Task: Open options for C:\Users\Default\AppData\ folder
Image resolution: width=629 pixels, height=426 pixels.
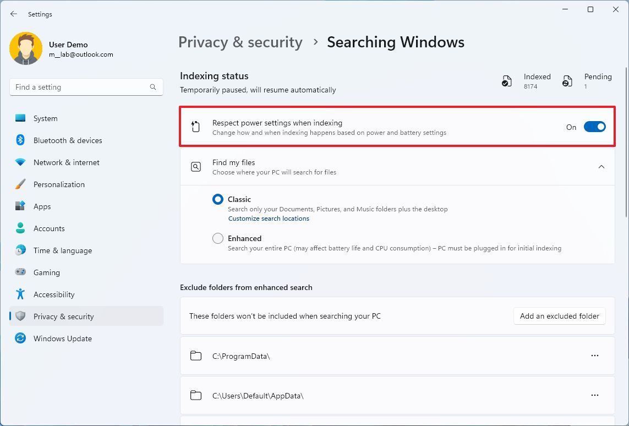Action: (594, 395)
